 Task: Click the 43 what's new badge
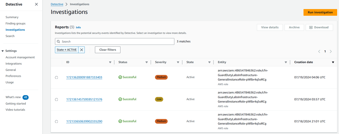pyautogui.click(x=25, y=97)
